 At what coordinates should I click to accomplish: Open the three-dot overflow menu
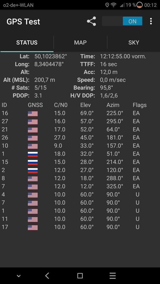(x=151, y=21)
